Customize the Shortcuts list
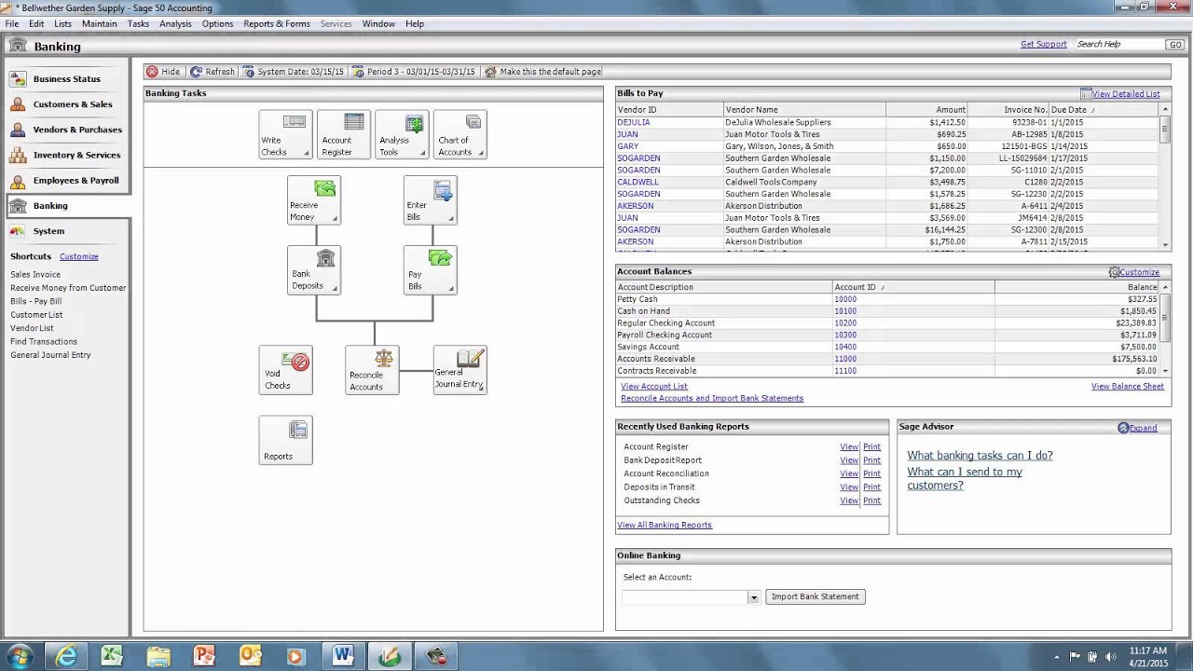 coord(79,257)
